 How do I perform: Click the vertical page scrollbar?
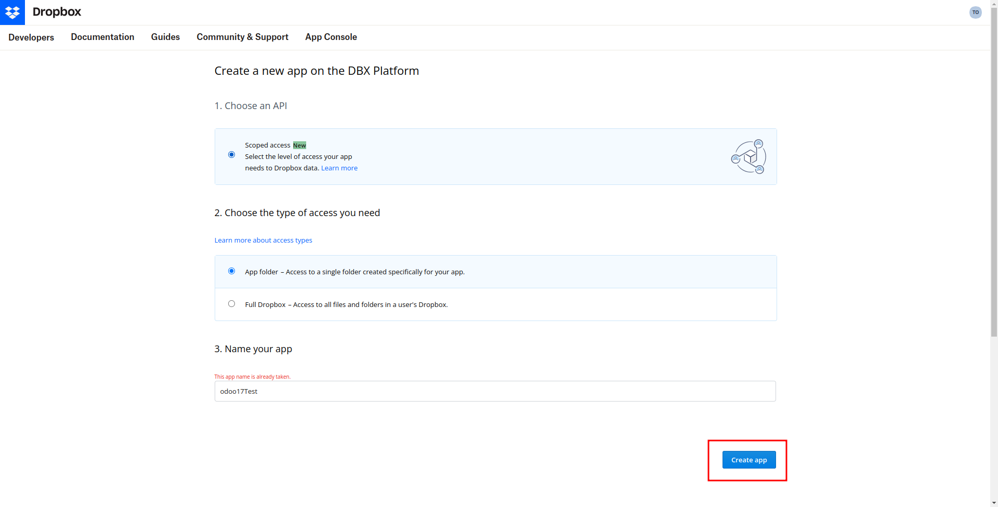(x=993, y=208)
